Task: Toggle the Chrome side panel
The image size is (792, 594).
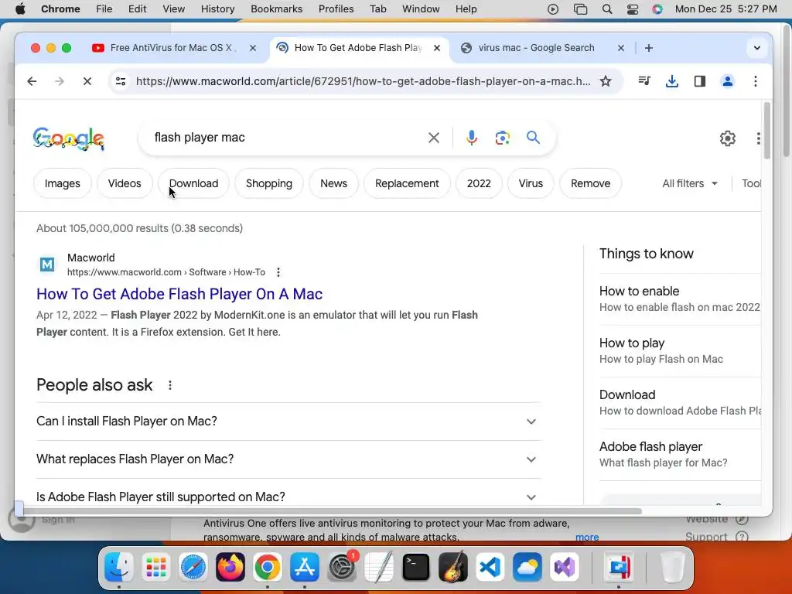Action: click(699, 81)
